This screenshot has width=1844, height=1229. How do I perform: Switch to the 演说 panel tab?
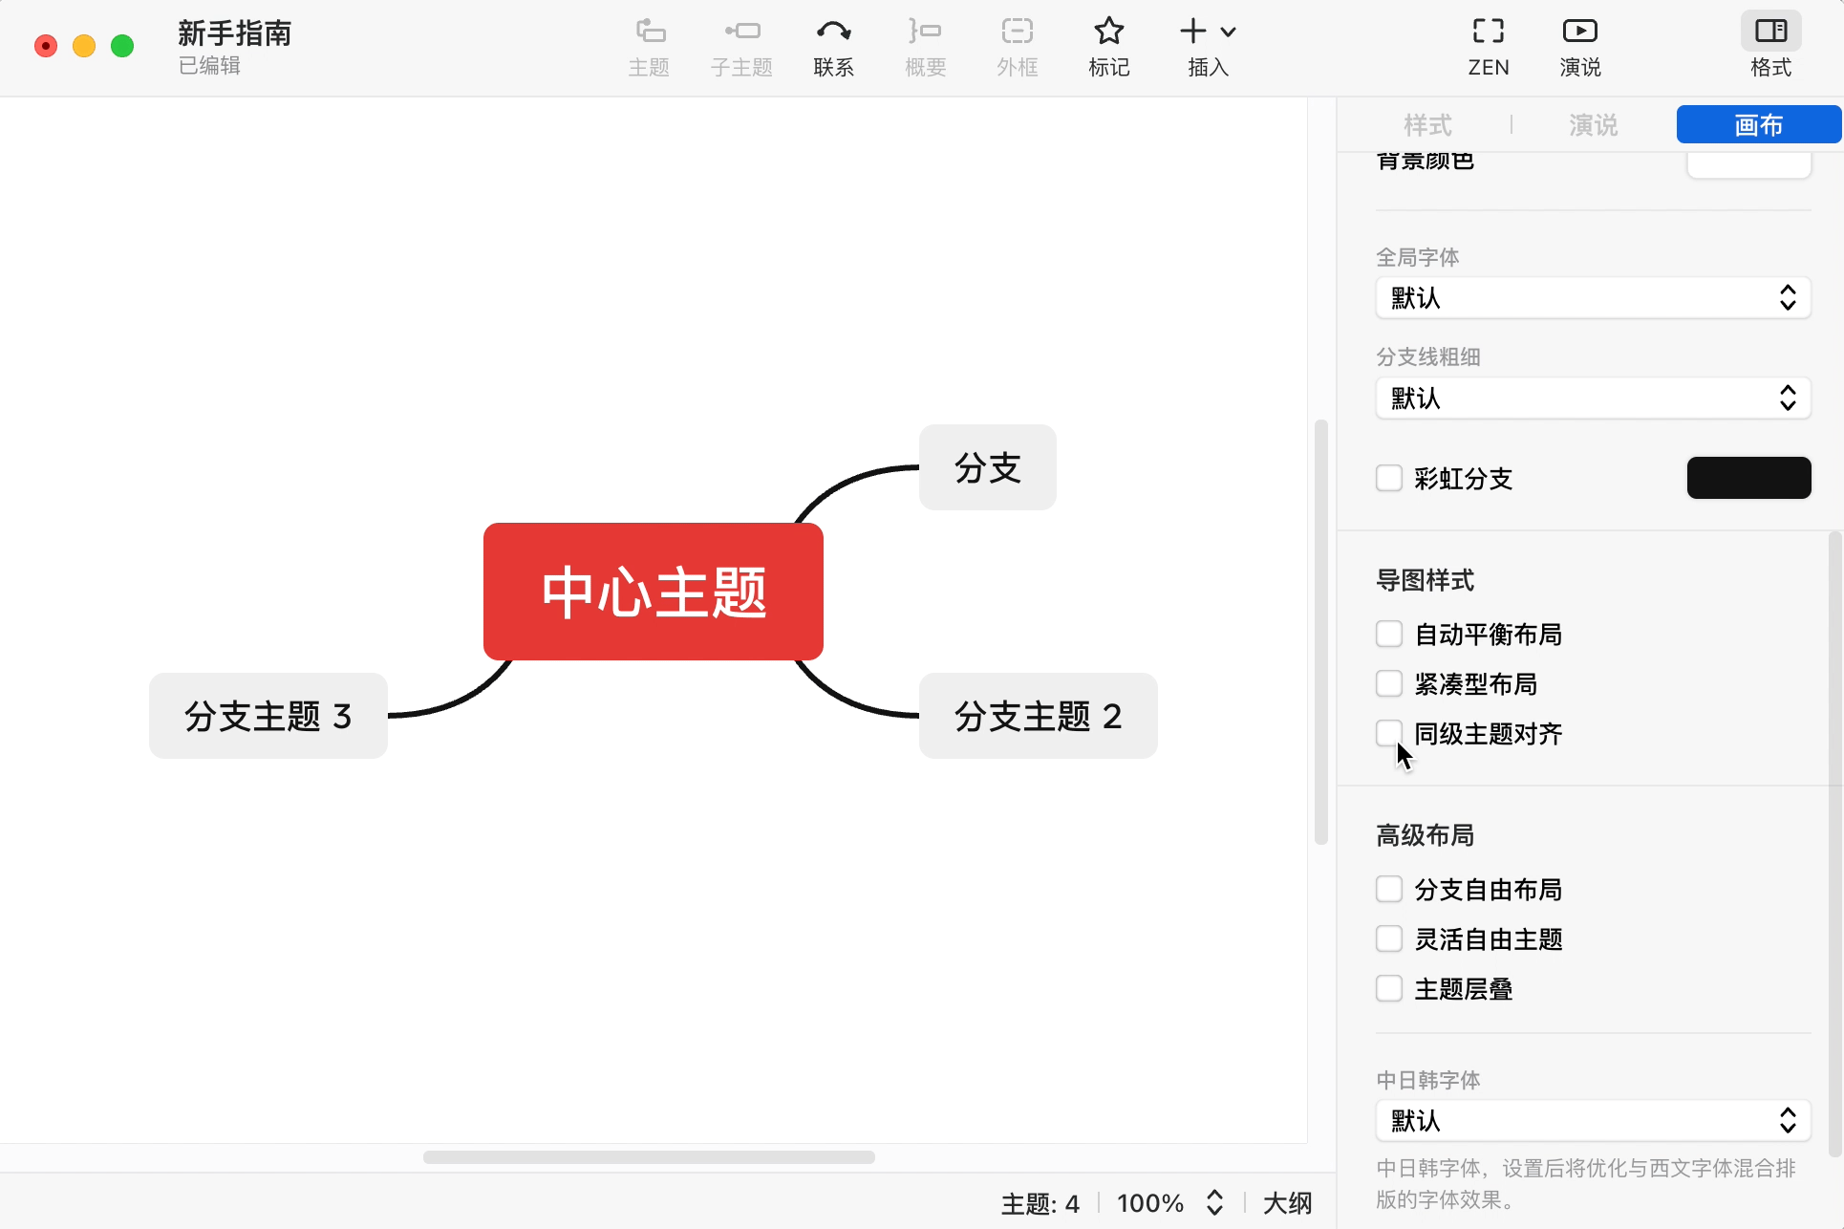tap(1592, 125)
